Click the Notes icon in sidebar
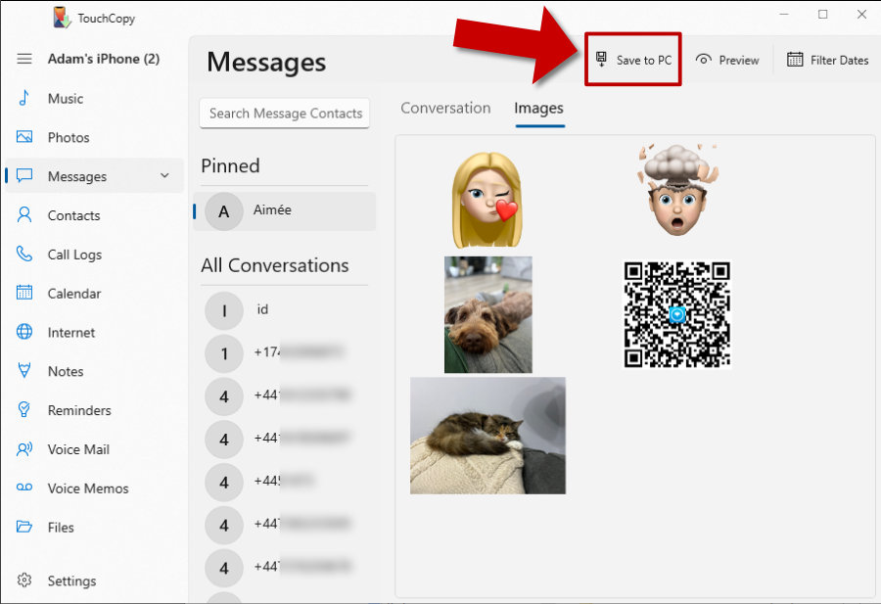The height and width of the screenshot is (604, 881). [24, 371]
